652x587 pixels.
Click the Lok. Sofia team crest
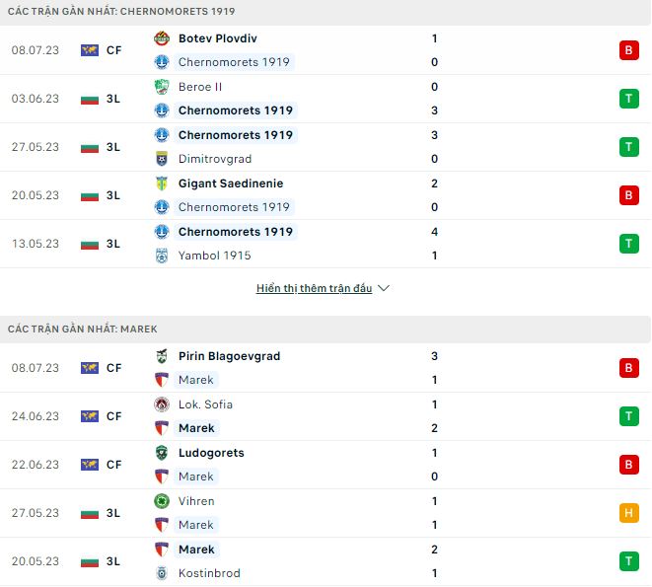click(x=162, y=404)
